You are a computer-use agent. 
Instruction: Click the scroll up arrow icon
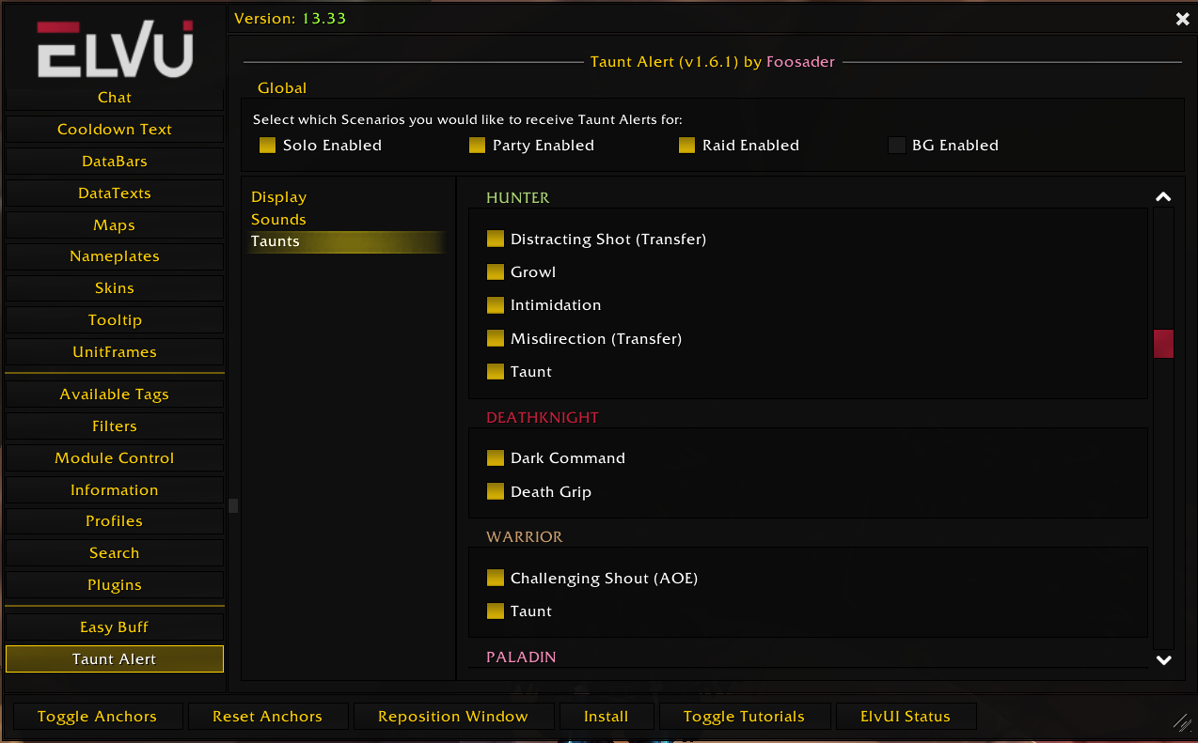coord(1163,197)
